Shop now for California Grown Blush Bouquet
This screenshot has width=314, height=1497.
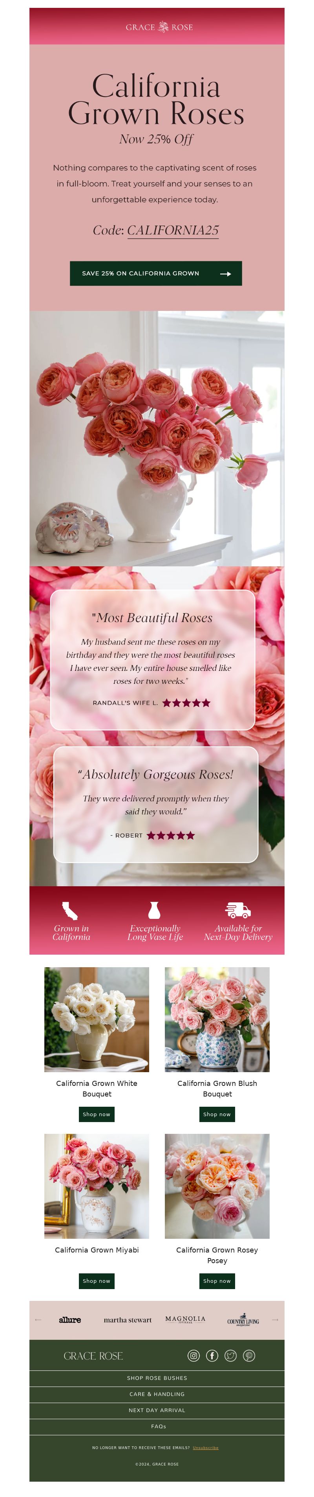point(217,1114)
